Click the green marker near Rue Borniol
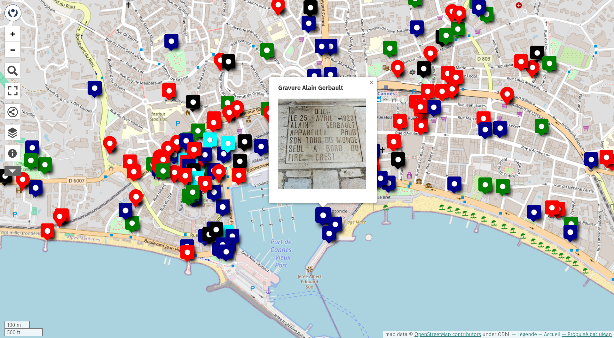614x338 pixels. pyautogui.click(x=267, y=50)
